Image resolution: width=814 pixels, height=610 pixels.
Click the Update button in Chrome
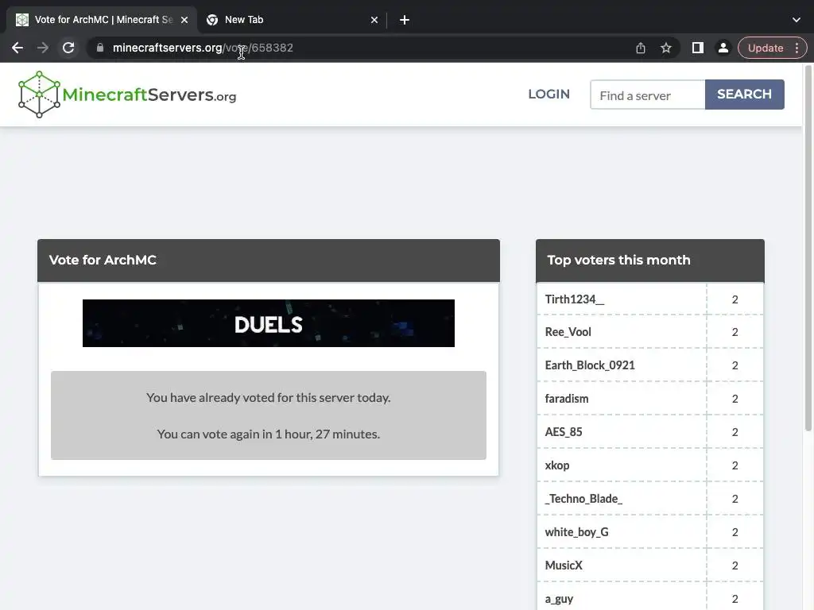coord(766,48)
